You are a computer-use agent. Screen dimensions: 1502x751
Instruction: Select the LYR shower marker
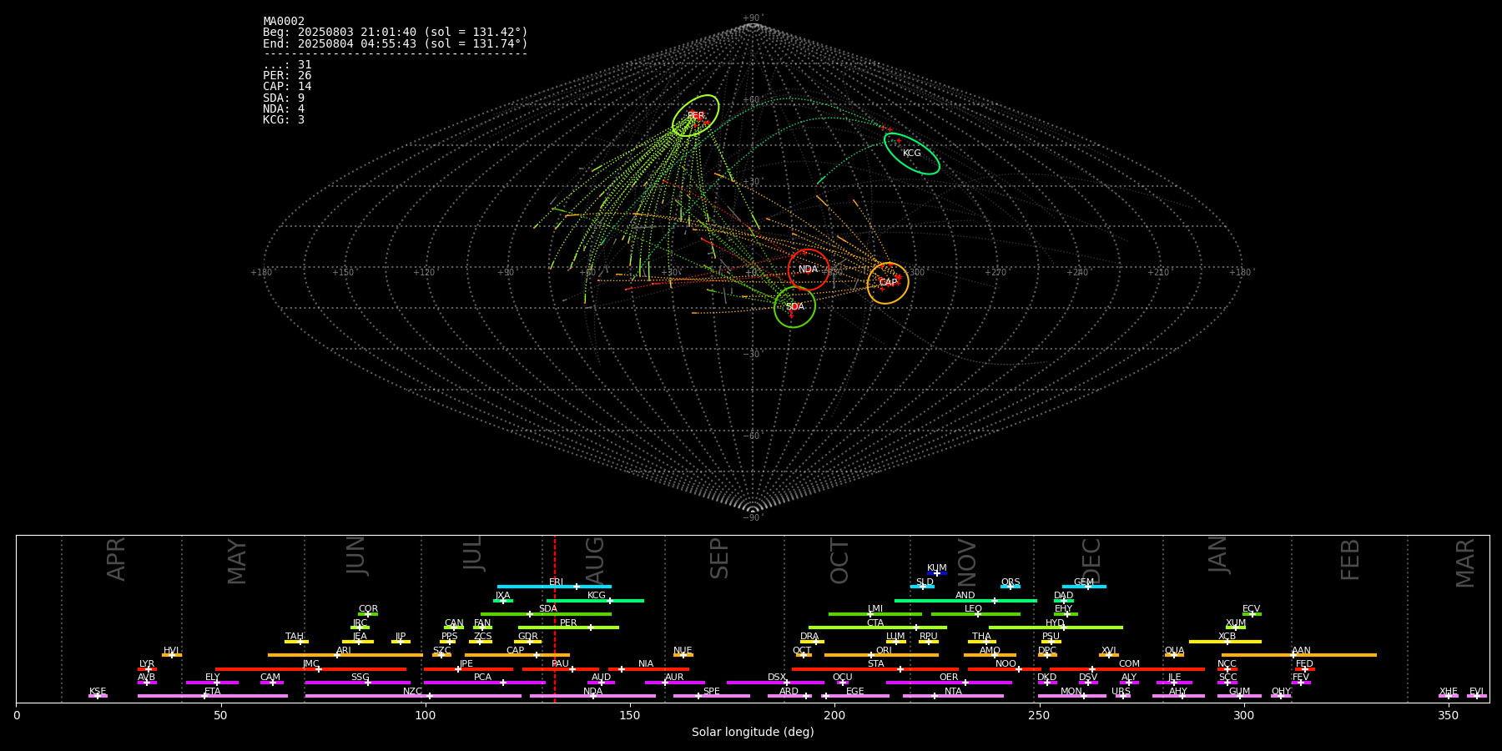point(147,669)
